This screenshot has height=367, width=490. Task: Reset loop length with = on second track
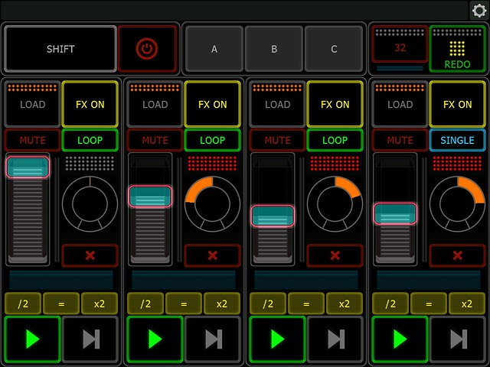click(184, 304)
